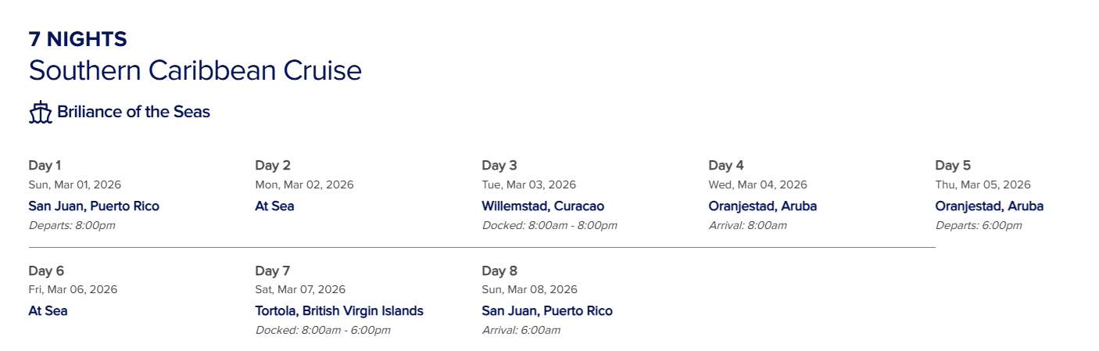Select the Southern Caribbean Cruise title
Screen dimensions: 1099x351
pyautogui.click(x=195, y=70)
